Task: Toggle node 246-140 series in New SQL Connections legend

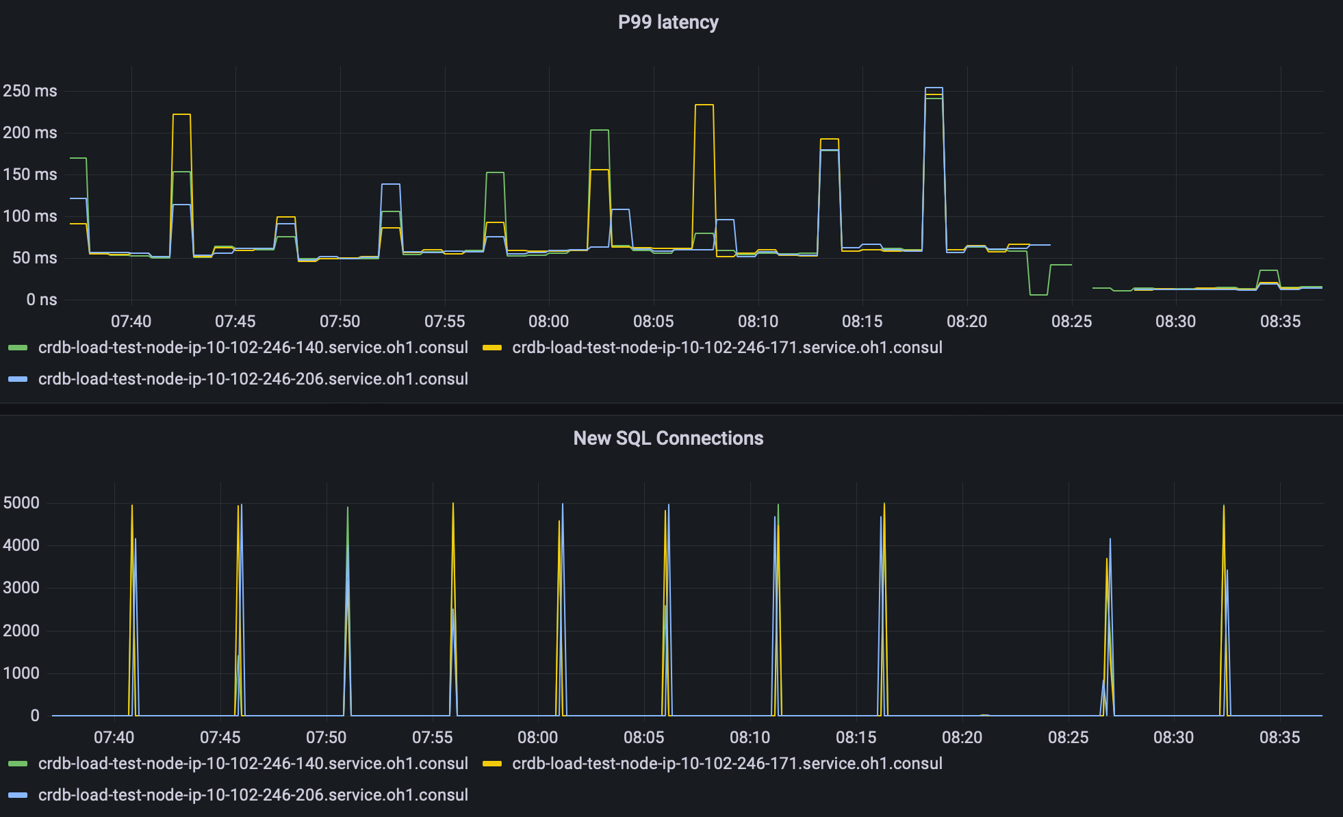Action: pos(253,764)
